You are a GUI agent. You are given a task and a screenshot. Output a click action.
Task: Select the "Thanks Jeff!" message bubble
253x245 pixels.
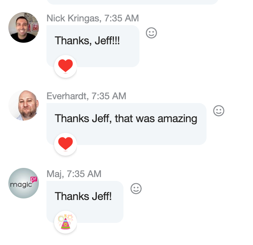[85, 202]
